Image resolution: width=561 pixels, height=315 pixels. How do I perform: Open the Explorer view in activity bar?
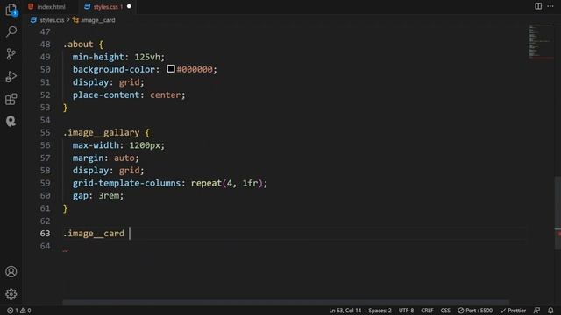[x=11, y=10]
